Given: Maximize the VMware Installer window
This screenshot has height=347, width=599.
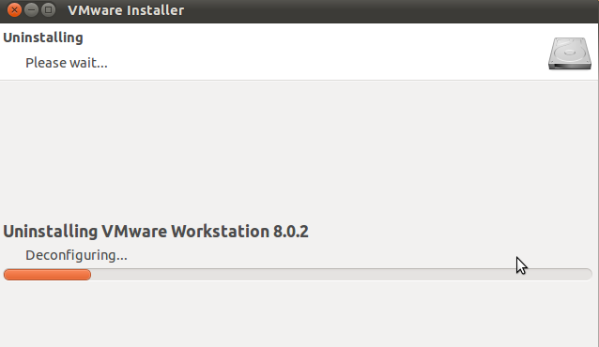Looking at the screenshot, I should (x=48, y=10).
